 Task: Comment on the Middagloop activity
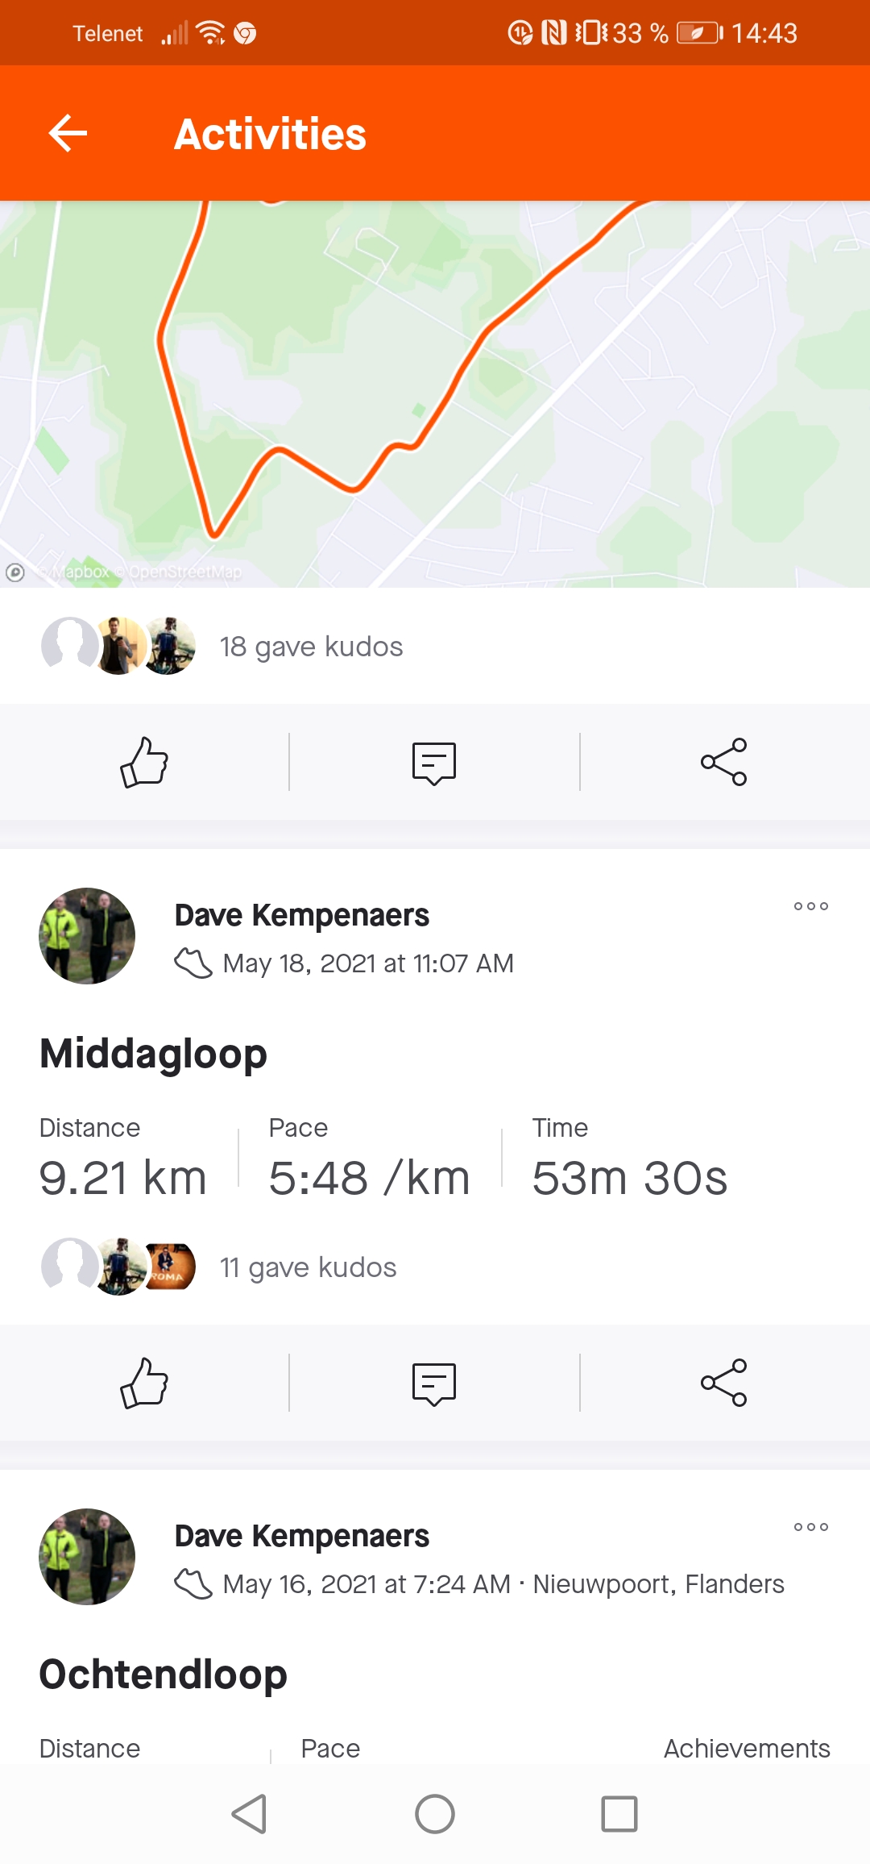click(x=434, y=1383)
